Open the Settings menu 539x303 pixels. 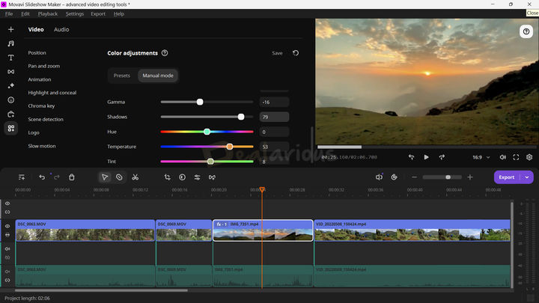point(75,13)
